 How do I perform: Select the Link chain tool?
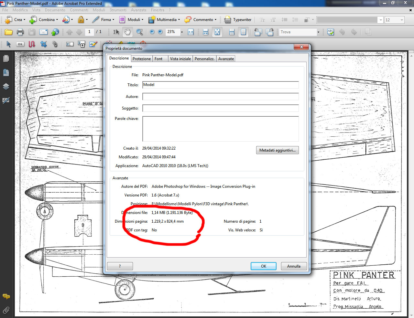(x=55, y=44)
